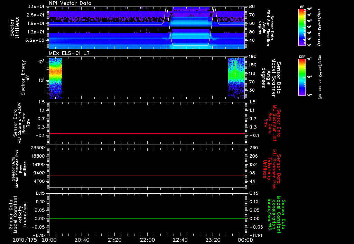The width and height of the screenshot is (354, 244).
Task: Click the '4700' scanner position tick value
Action: click(39, 181)
